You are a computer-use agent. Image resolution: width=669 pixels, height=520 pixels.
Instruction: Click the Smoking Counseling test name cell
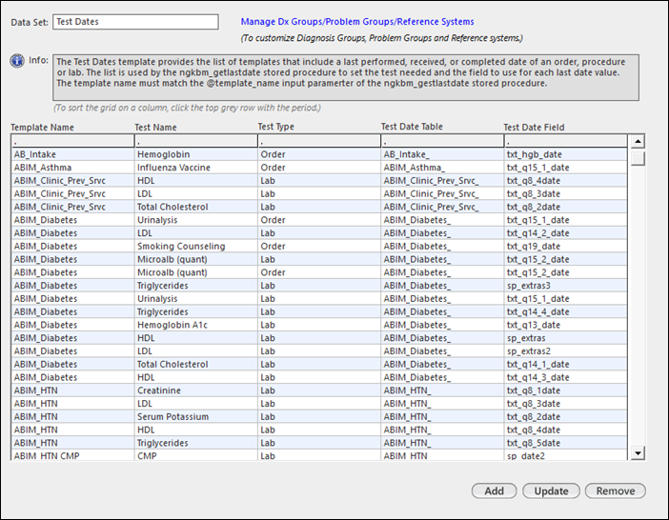pyautogui.click(x=195, y=247)
